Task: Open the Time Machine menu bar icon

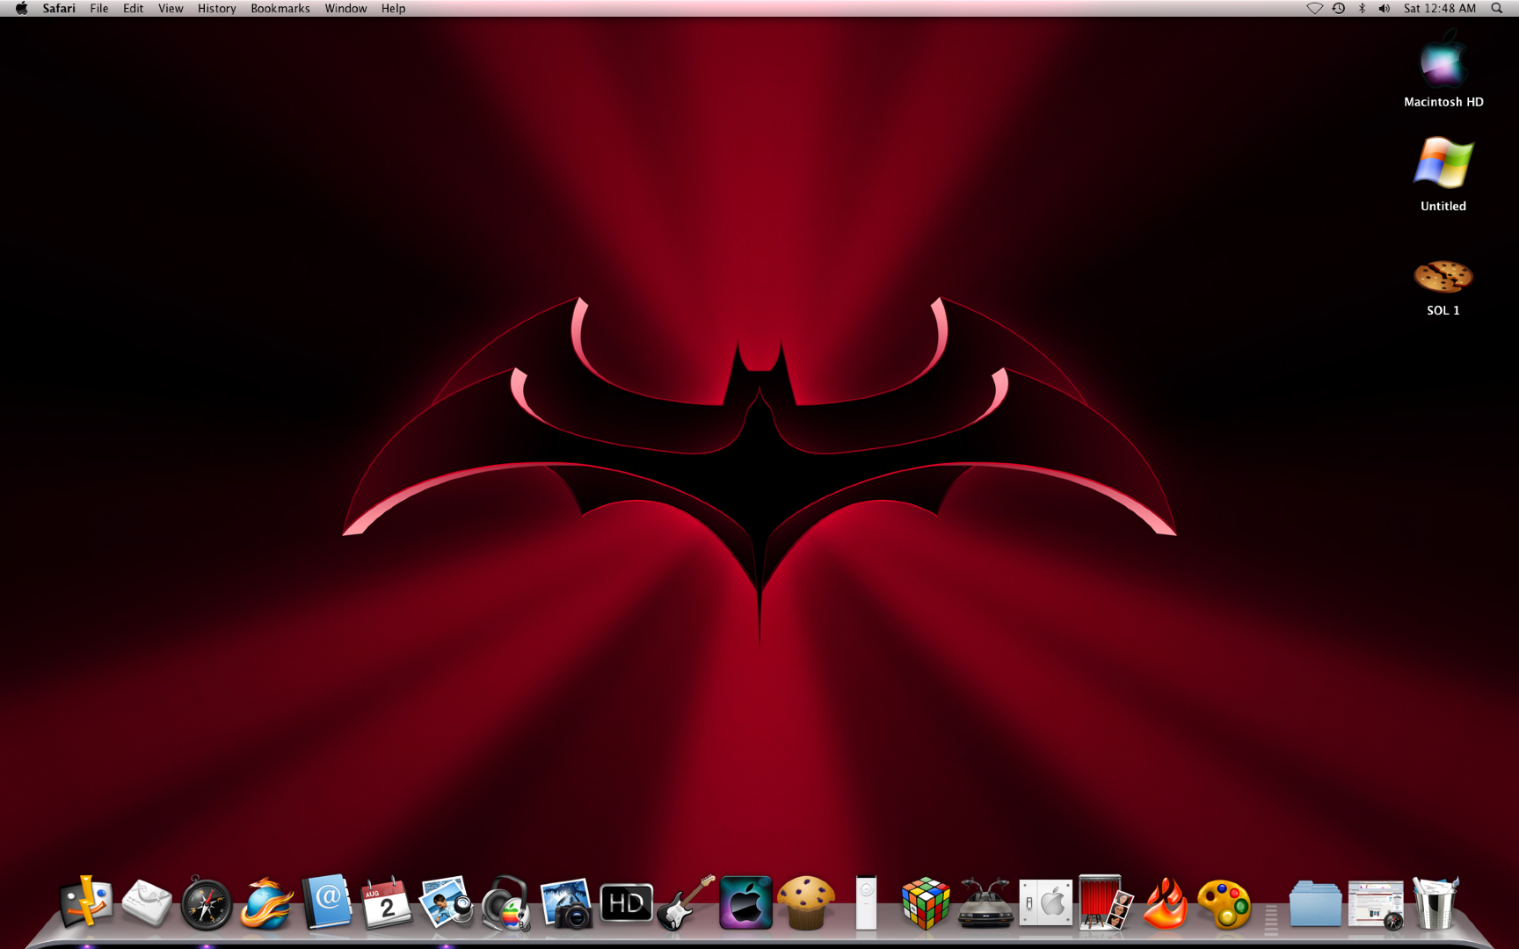Action: pyautogui.click(x=1338, y=9)
